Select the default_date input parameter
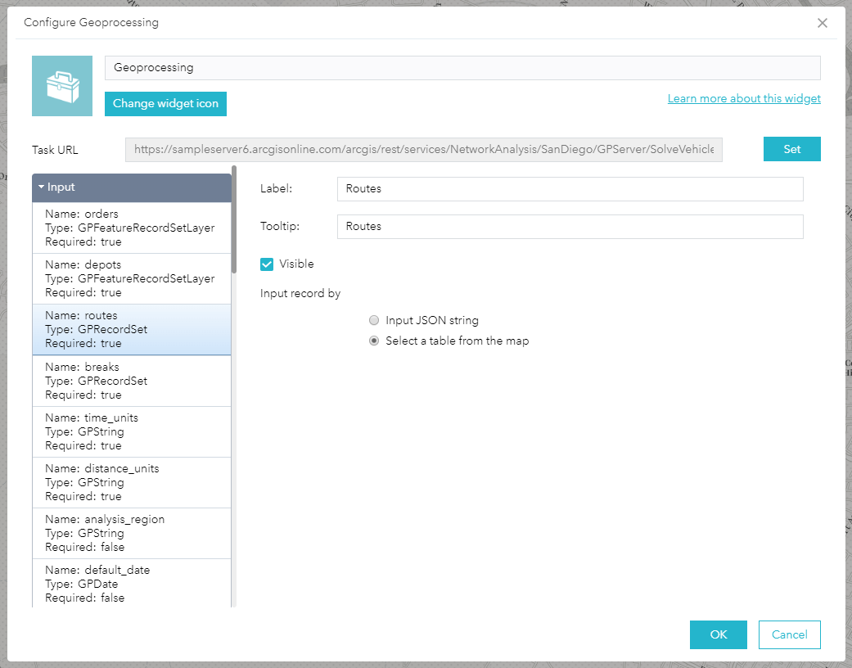This screenshot has width=852, height=668. click(132, 583)
